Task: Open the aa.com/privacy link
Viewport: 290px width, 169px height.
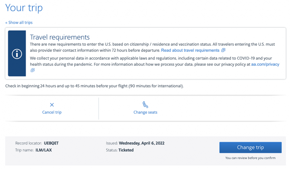Action: tap(266, 64)
